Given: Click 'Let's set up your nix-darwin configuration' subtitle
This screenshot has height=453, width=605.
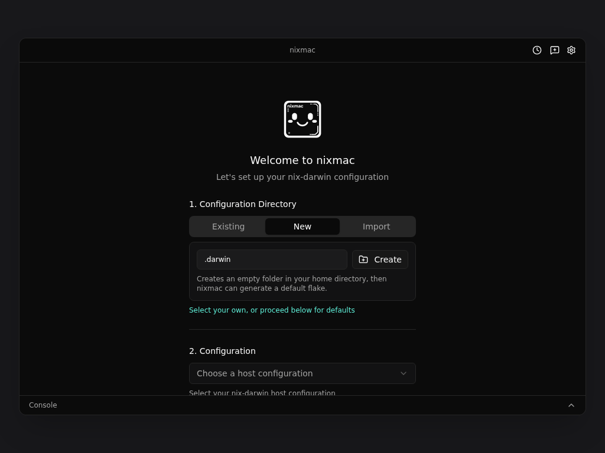Looking at the screenshot, I should click(302, 177).
